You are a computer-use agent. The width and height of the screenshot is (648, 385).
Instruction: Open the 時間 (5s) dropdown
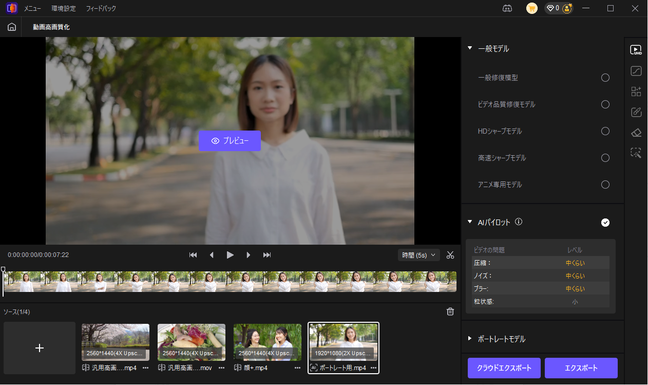[x=418, y=255]
